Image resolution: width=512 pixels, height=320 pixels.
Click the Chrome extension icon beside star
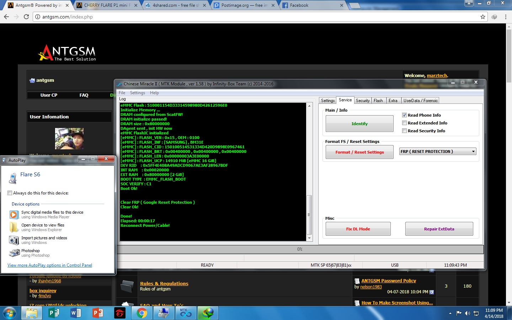click(494, 17)
